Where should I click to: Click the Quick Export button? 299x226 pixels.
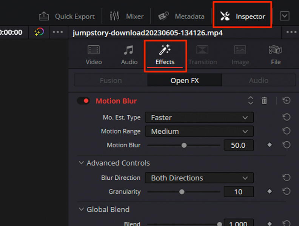[x=66, y=16]
